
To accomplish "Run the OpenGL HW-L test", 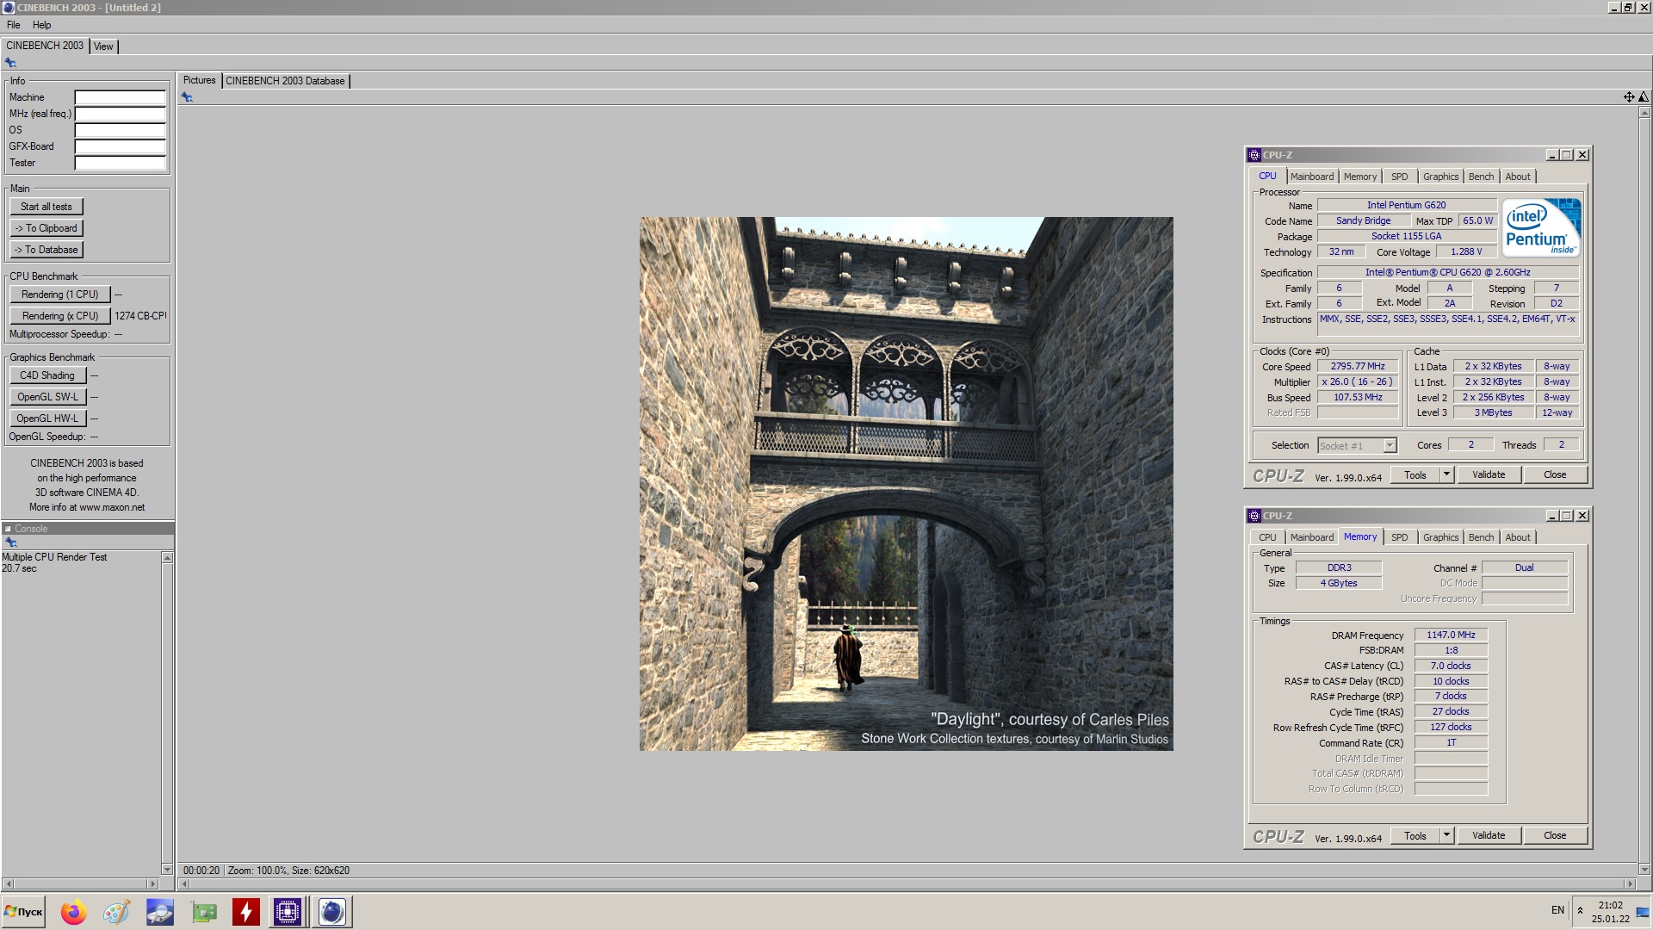I will pyautogui.click(x=47, y=418).
